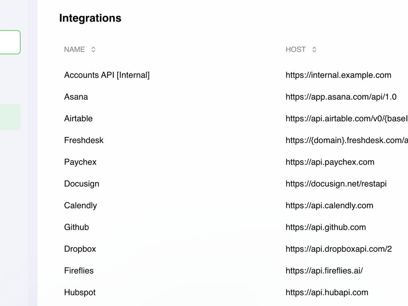Click the https://internal.example.com host
Viewport: 408px width, 306px height.
click(338, 75)
